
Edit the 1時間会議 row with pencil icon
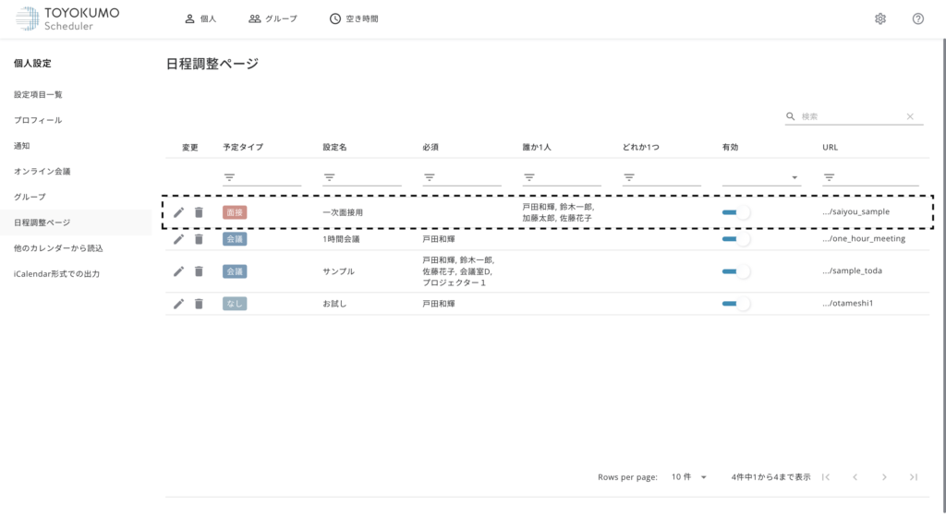(x=178, y=239)
